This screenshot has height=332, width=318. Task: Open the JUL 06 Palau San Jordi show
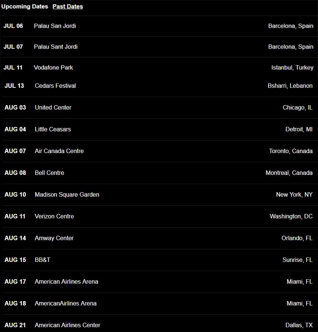pyautogui.click(x=55, y=26)
